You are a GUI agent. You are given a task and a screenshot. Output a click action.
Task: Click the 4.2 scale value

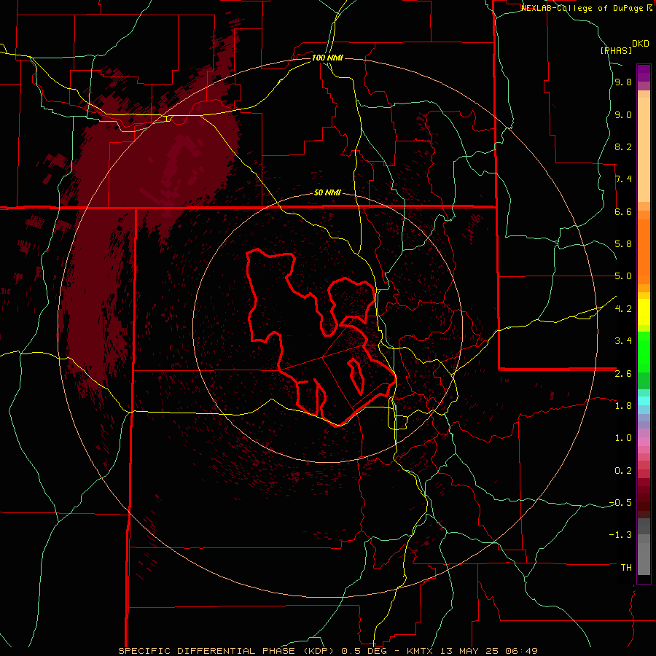[x=623, y=309]
